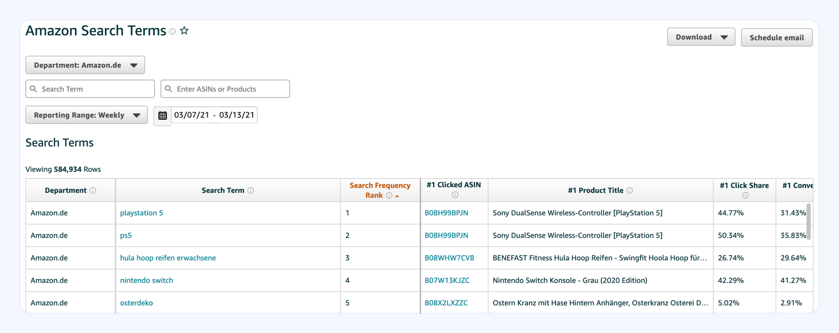The height and width of the screenshot is (333, 839).
Task: Click the 44.77% click share value
Action: point(731,213)
